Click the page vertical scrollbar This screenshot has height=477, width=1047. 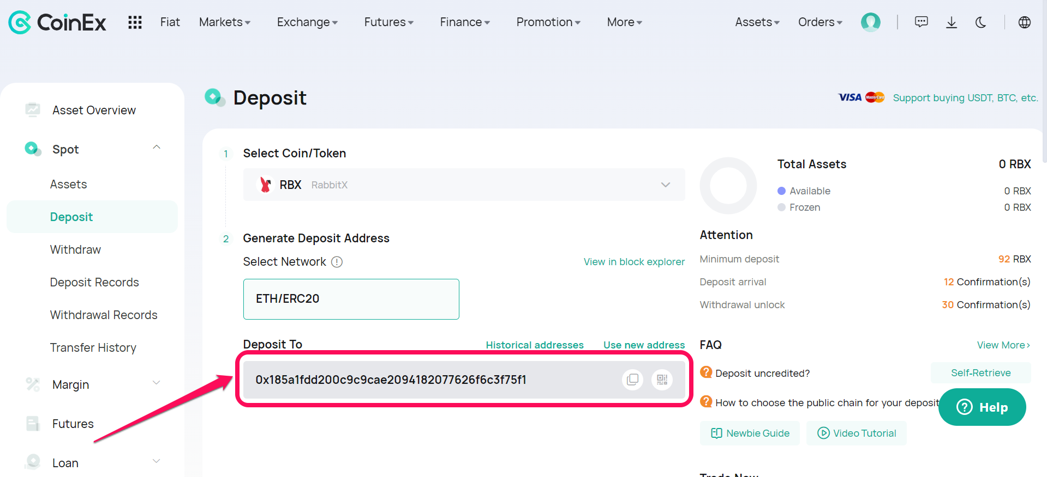click(x=1044, y=82)
